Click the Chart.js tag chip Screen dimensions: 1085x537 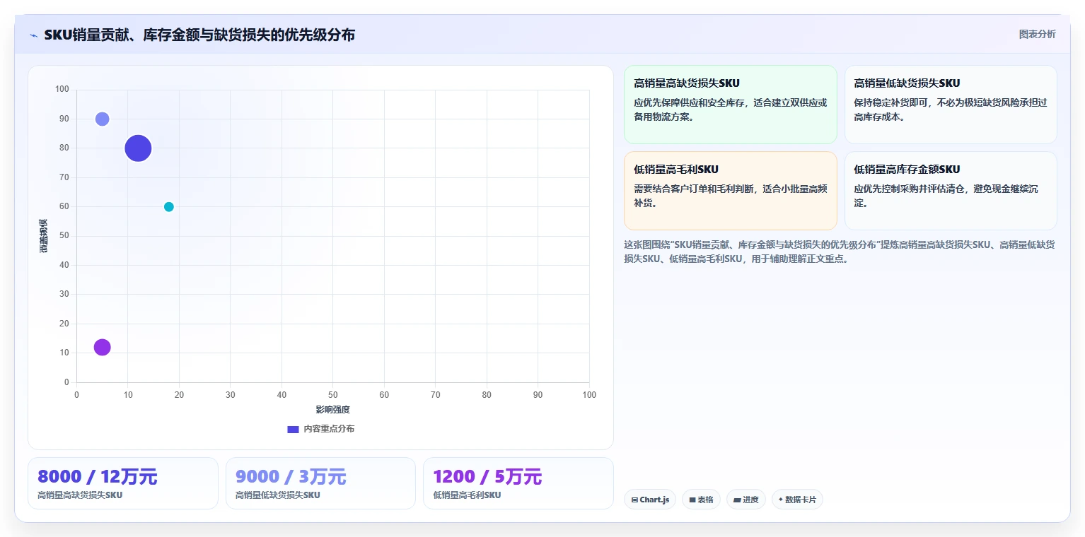click(650, 500)
